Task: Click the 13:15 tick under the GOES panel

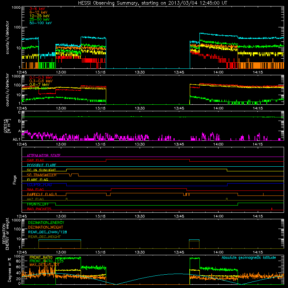Action: pos(100,144)
